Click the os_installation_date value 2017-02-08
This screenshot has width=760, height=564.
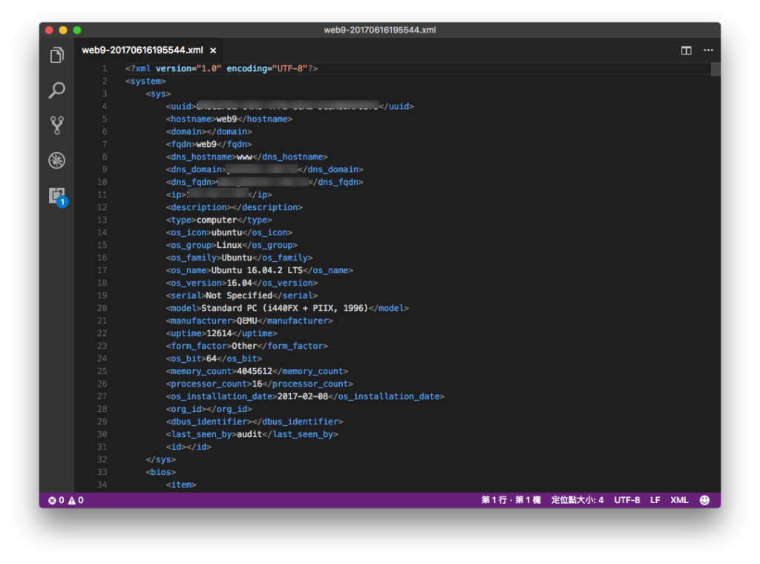tap(303, 396)
